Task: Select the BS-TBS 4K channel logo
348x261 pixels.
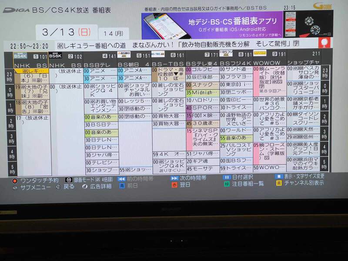Action: click(x=158, y=54)
